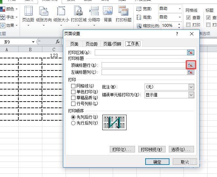
Task: Expand the 页边距 dropdown arrow
Action: coord(28,26)
